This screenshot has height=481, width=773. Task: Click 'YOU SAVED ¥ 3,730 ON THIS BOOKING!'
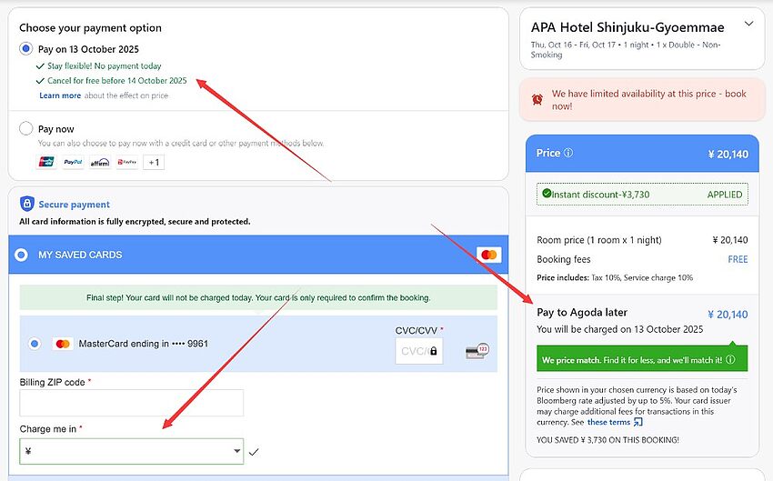607,440
